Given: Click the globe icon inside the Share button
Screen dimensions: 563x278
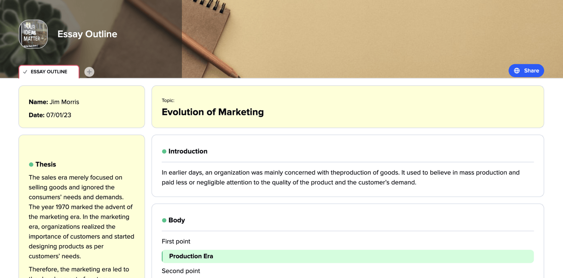Looking at the screenshot, I should tap(517, 70).
